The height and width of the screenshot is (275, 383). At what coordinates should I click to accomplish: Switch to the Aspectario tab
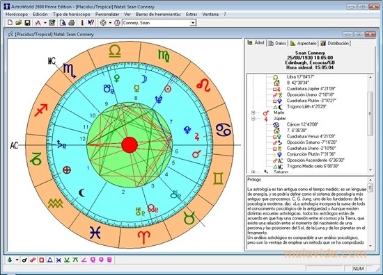click(304, 43)
